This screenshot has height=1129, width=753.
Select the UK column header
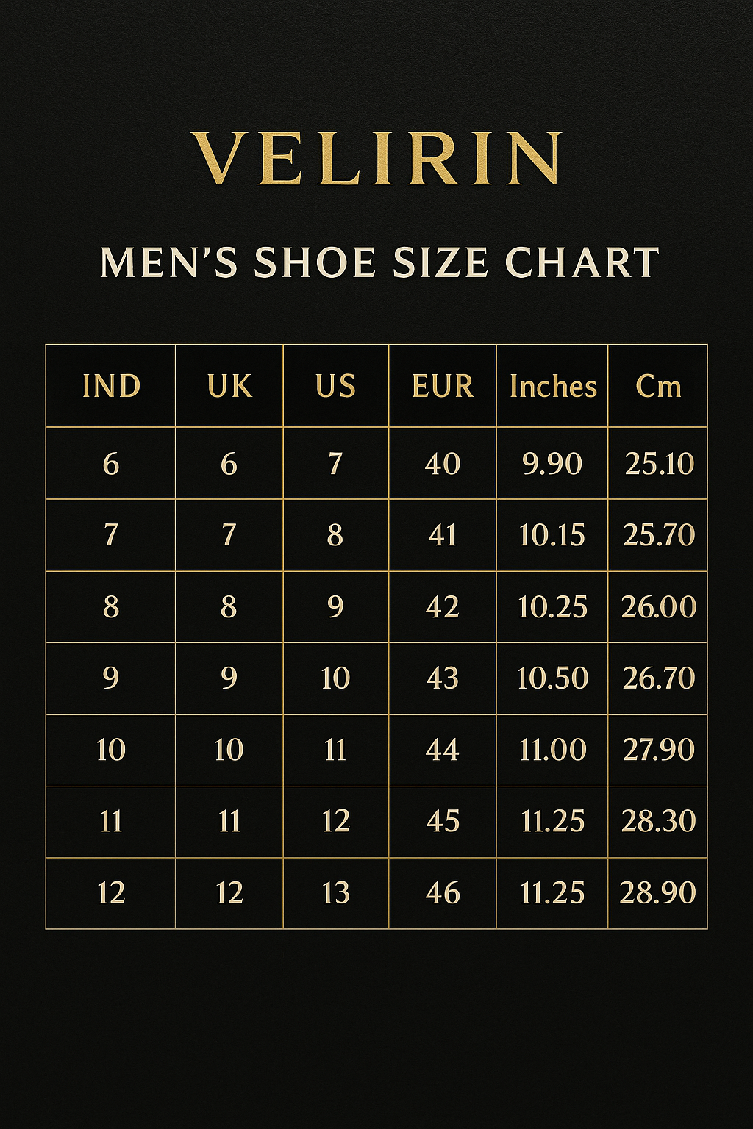click(x=229, y=387)
